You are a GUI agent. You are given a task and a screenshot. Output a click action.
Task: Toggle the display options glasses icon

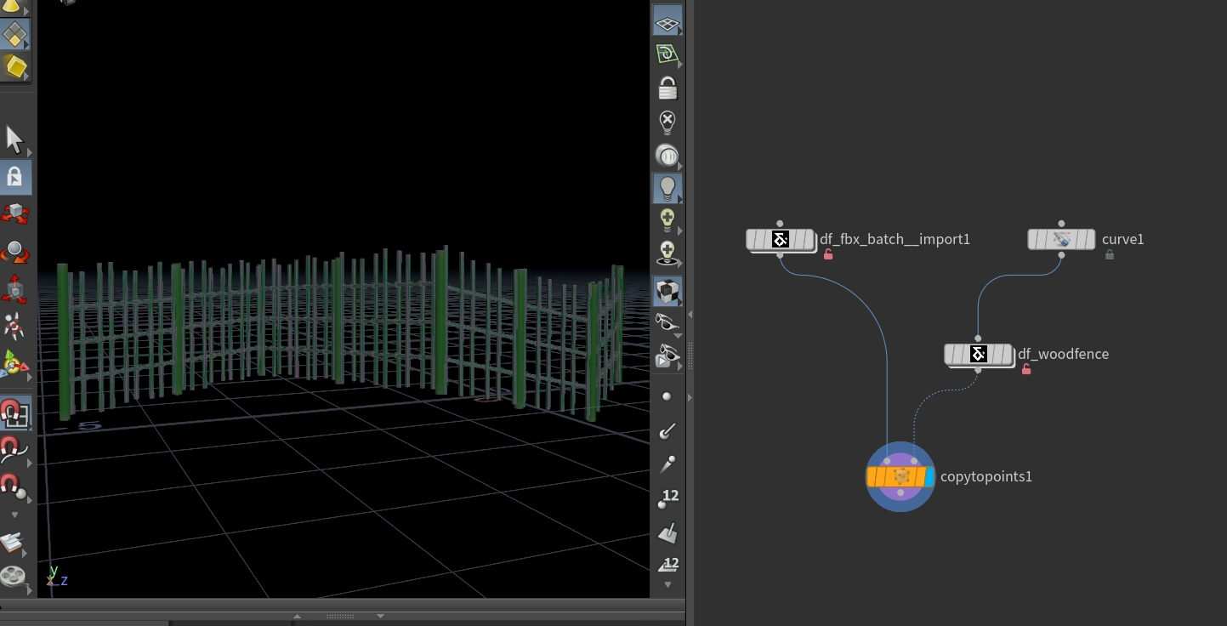tap(667, 323)
